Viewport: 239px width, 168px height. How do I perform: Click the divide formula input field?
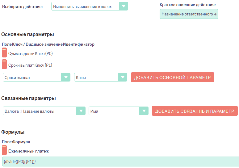click(x=120, y=162)
